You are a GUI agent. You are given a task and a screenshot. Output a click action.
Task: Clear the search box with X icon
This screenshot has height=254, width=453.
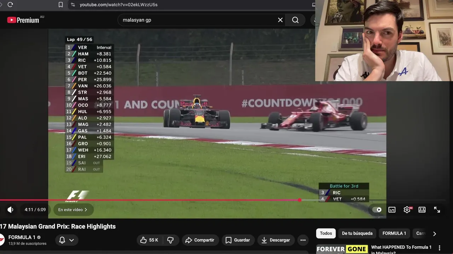pos(280,20)
